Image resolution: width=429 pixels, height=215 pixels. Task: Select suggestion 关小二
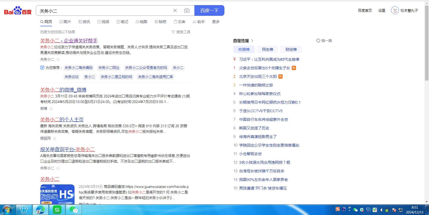pyautogui.click(x=178, y=68)
